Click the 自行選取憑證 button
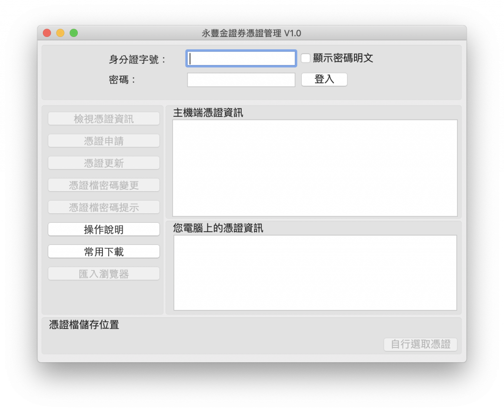 point(420,344)
